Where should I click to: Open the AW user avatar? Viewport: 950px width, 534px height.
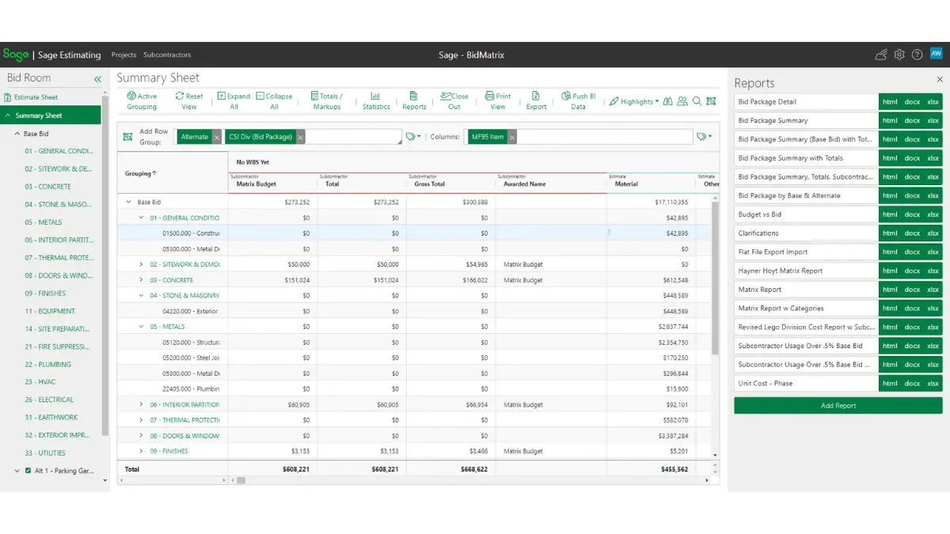tap(936, 54)
